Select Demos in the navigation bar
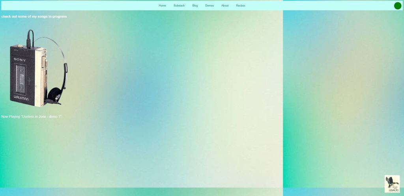404x196 pixels. coord(209,6)
